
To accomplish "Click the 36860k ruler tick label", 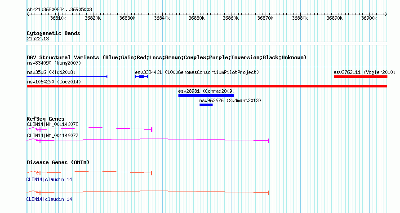I will (231, 18).
